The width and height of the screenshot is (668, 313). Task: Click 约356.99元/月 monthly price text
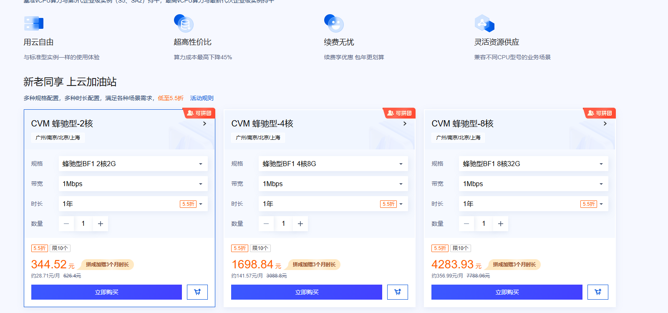pyautogui.click(x=447, y=276)
